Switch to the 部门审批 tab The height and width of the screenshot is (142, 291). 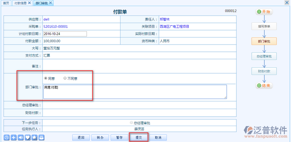(x=42, y=3)
